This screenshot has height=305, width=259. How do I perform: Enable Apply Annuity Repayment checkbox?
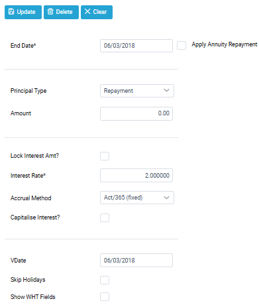181,46
